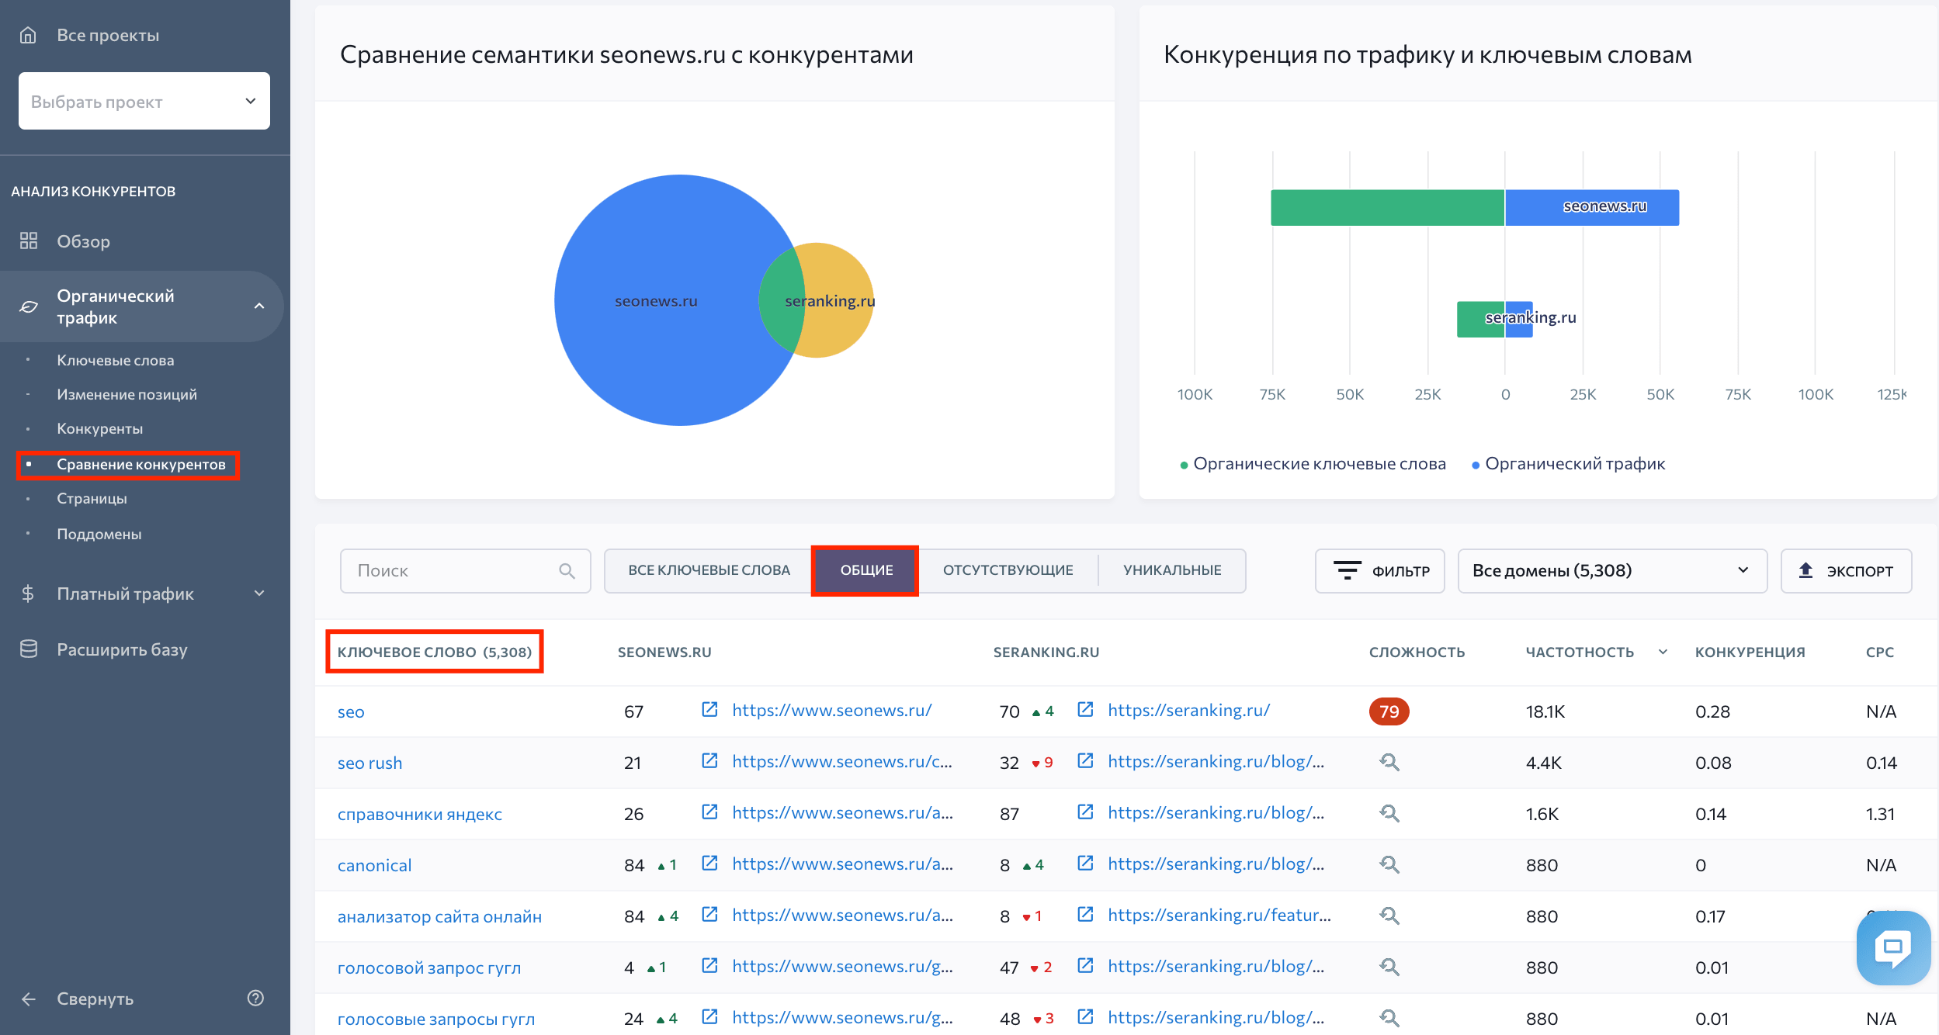Open the chat support bubble icon
The image size is (1939, 1035).
point(1893,947)
